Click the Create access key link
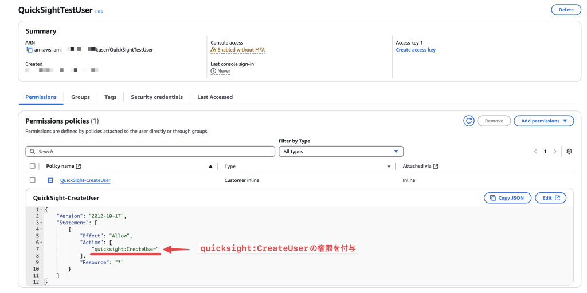 tap(416, 50)
